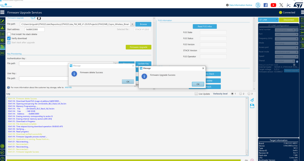Screen dimensions: 304x161
Task: Open the Speed Reliable dropdown
Action: [287, 57]
